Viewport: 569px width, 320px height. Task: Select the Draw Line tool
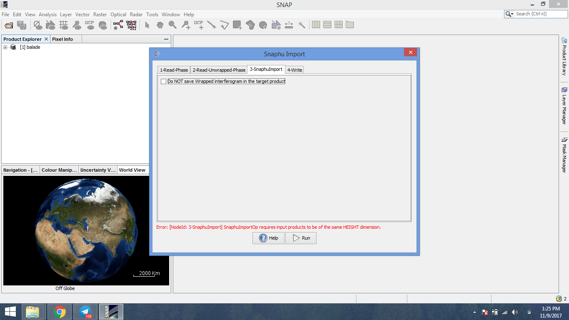pyautogui.click(x=212, y=25)
